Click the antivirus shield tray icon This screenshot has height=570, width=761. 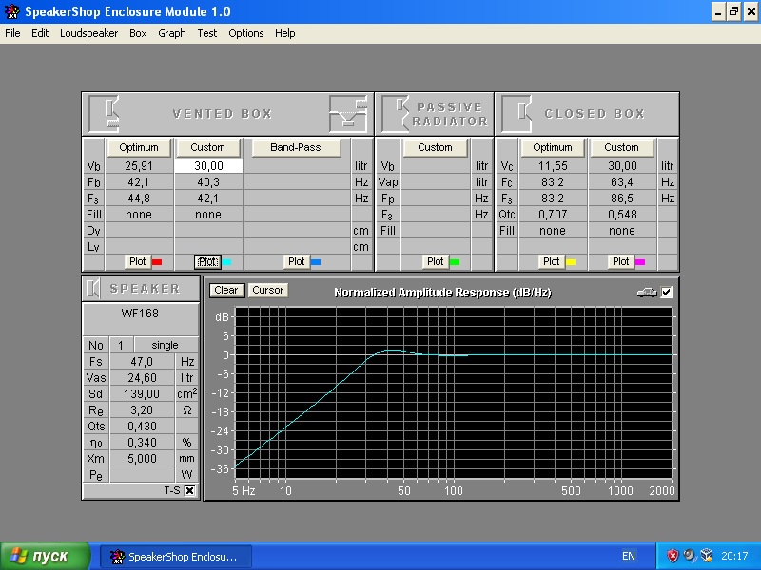[673, 556]
